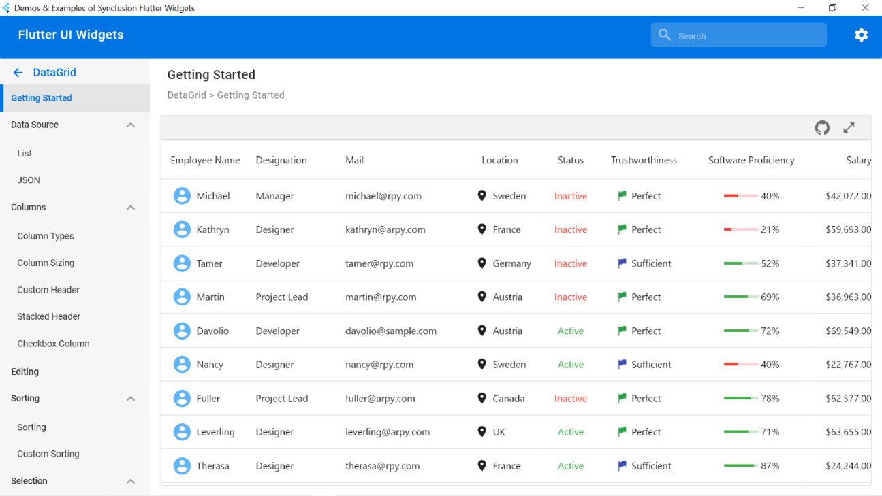Open the Checkbox Column sample

tap(53, 344)
